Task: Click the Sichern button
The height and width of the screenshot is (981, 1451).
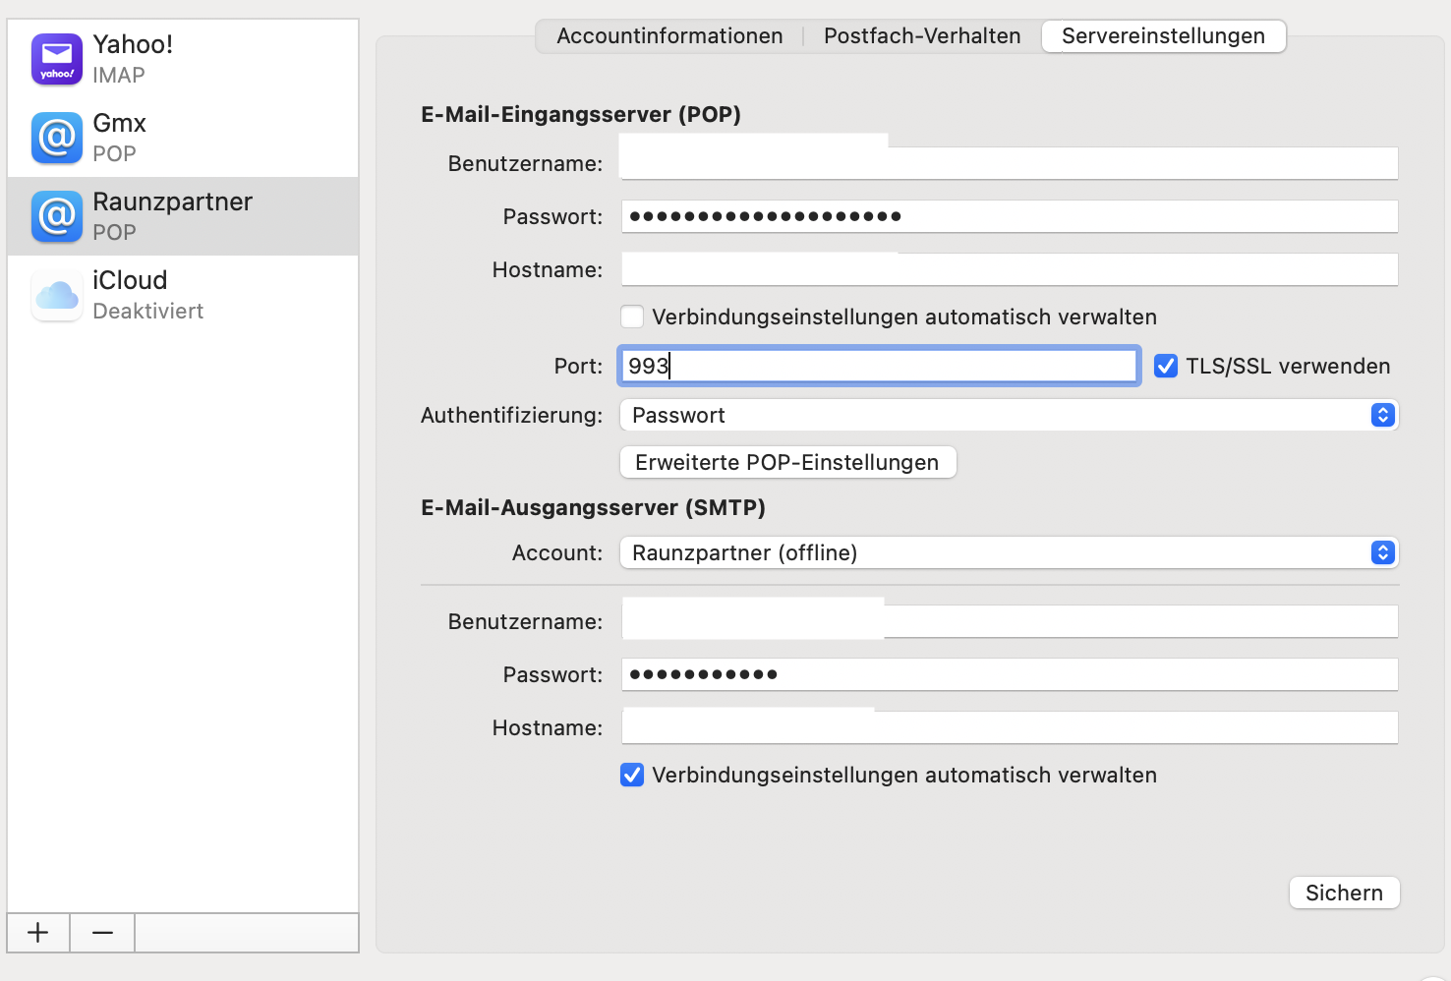Action: coord(1344,893)
